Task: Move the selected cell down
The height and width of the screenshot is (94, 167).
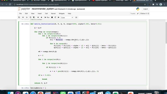Action: (41, 17)
